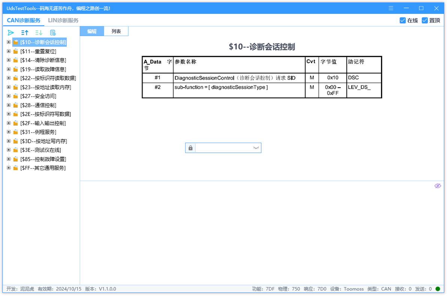Toggle password visibility with the closed-eye icon
The image size is (447, 296).
point(256,148)
